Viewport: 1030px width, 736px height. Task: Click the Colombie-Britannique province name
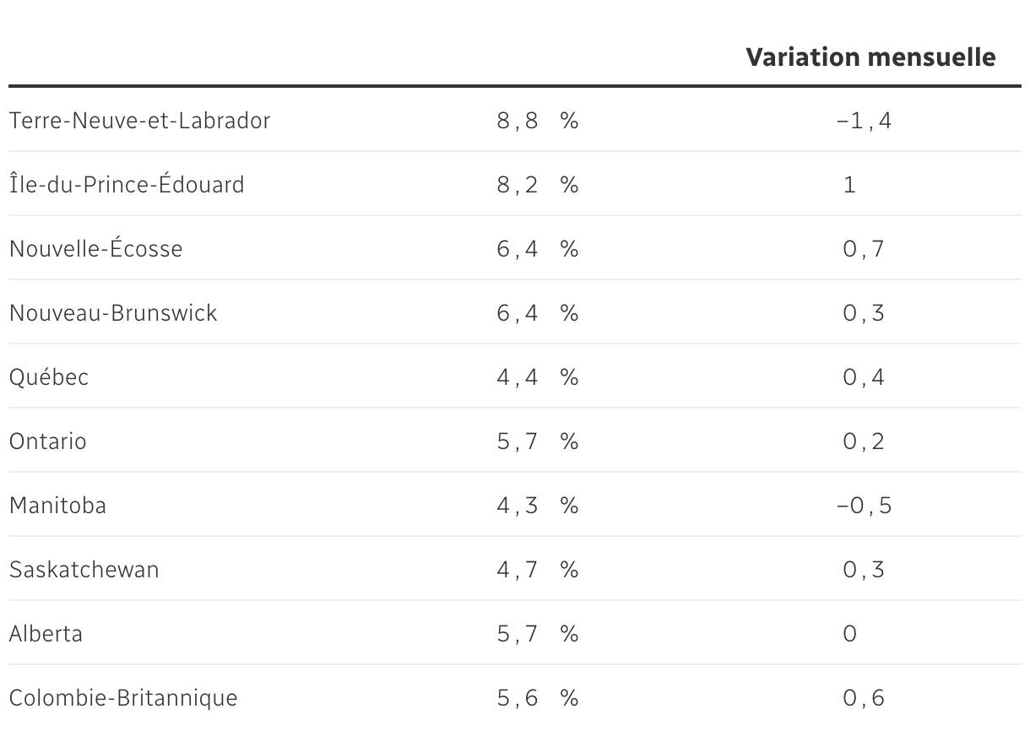coord(123,698)
